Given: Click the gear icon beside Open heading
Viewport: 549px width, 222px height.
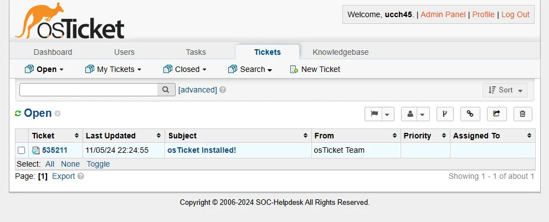Looking at the screenshot, I should tap(58, 113).
